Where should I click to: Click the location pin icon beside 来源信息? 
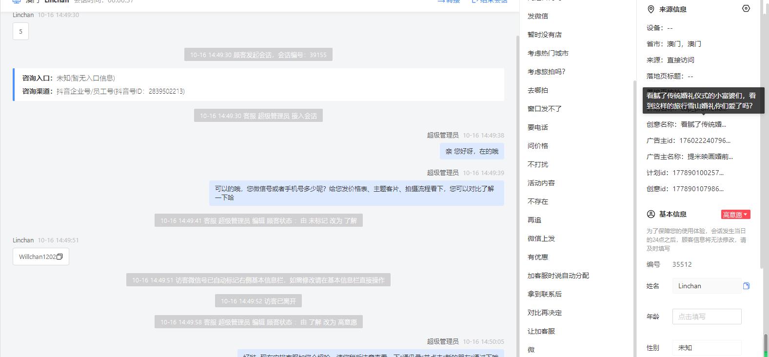tap(651, 9)
